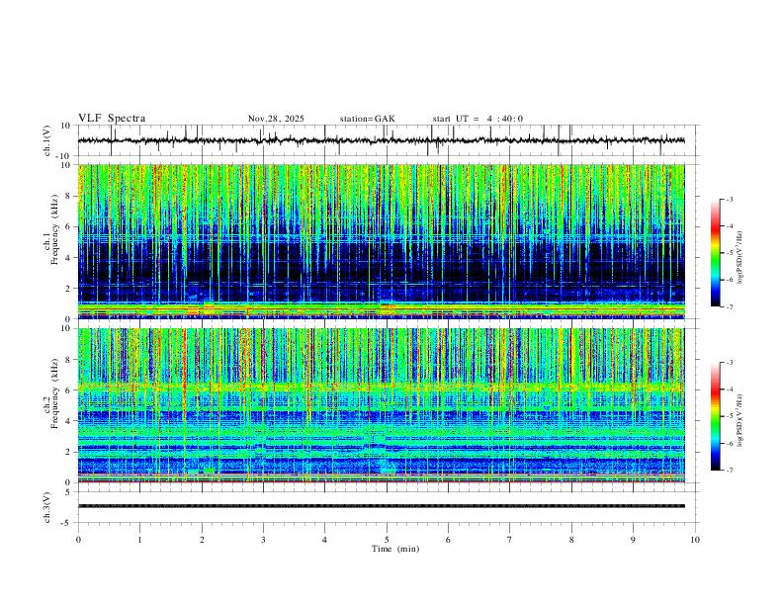Click the 'ch.1(V)' waveform axis label
Screen dimensions: 783x605
[47, 140]
